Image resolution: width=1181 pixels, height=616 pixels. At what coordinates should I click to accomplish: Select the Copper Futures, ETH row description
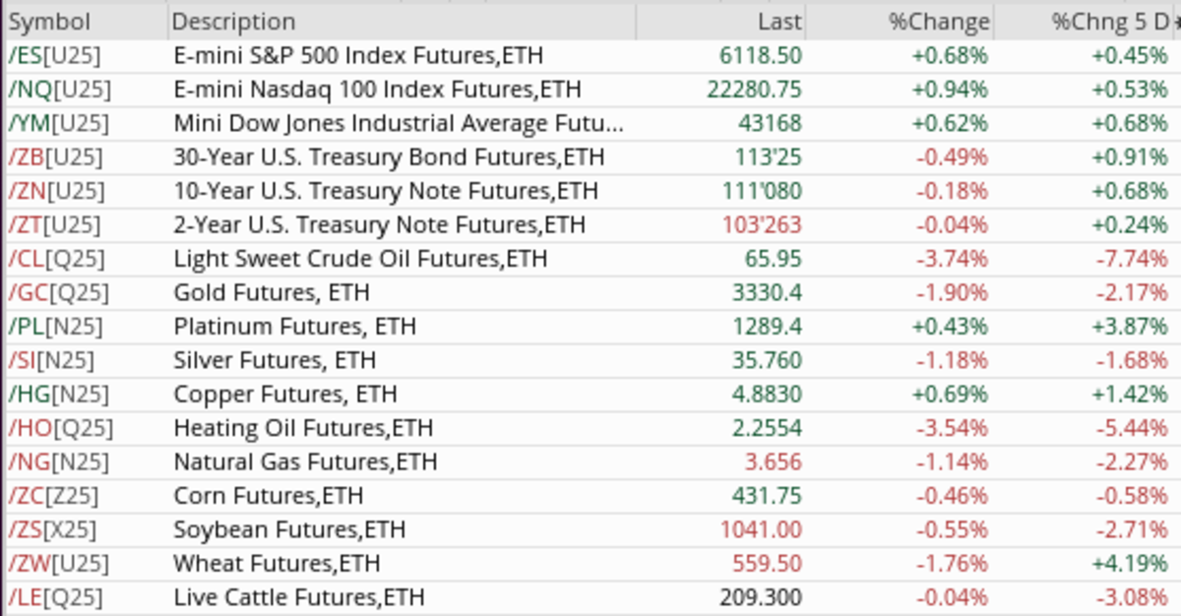[x=285, y=395]
